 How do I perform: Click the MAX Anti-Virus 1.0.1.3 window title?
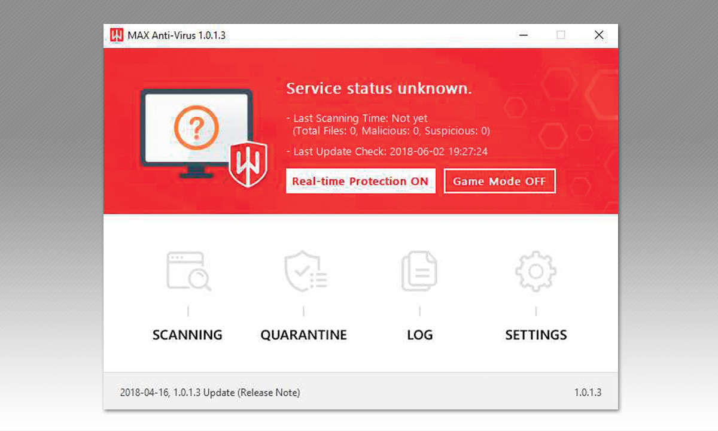coord(177,35)
